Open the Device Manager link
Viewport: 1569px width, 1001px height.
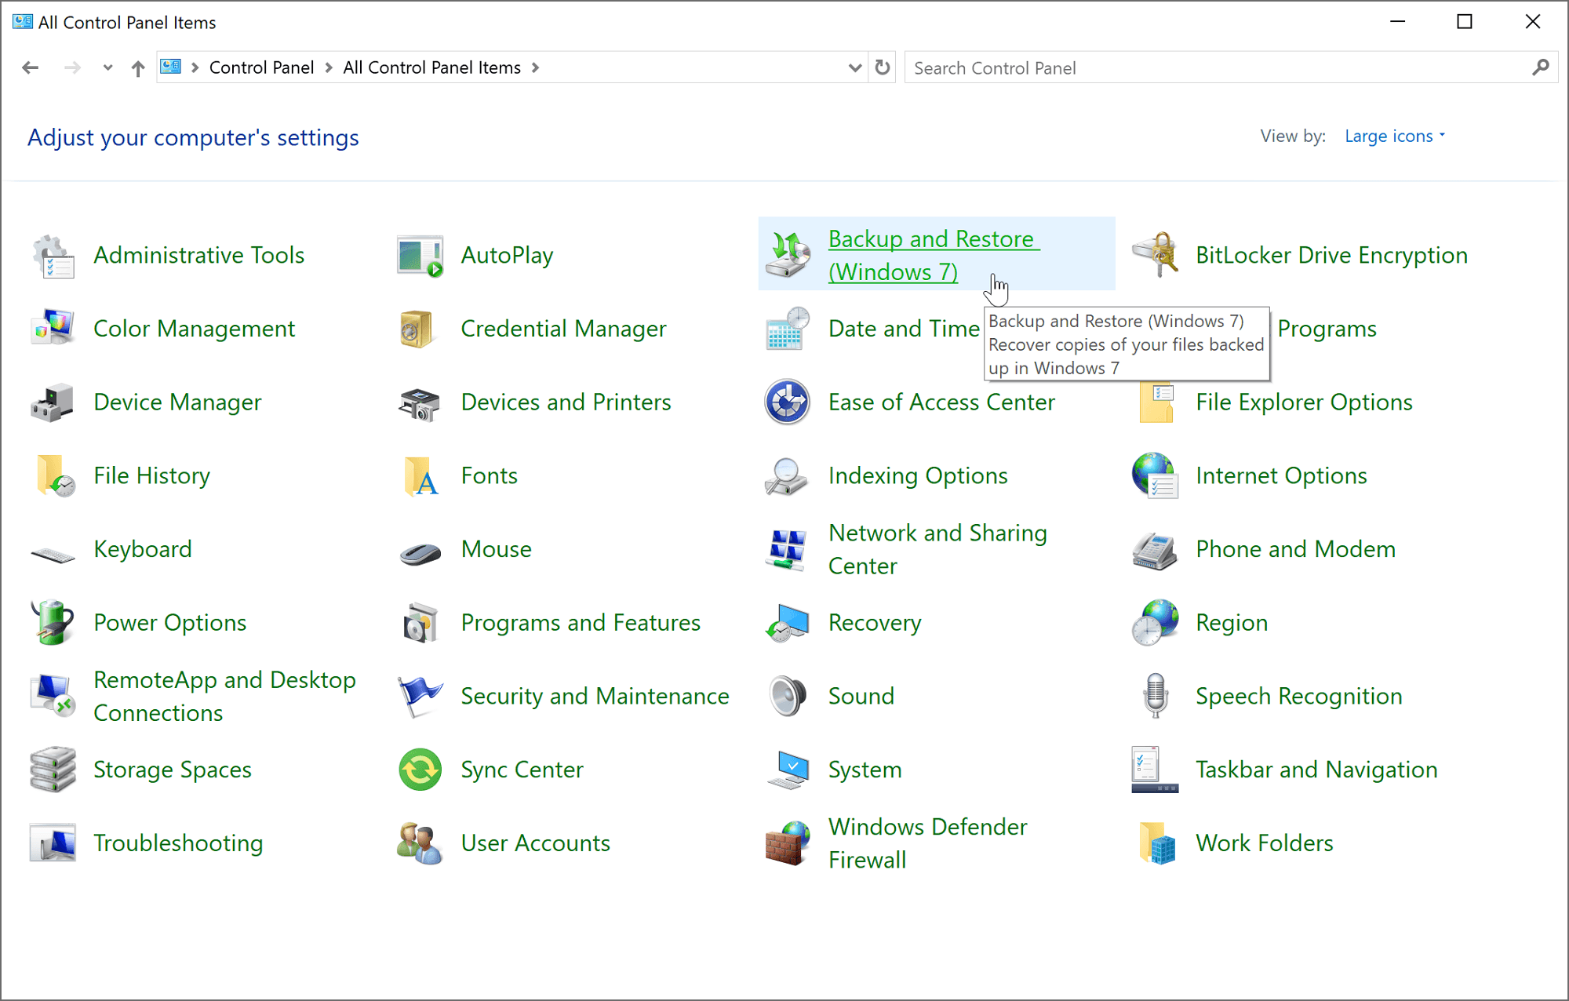[x=177, y=402]
